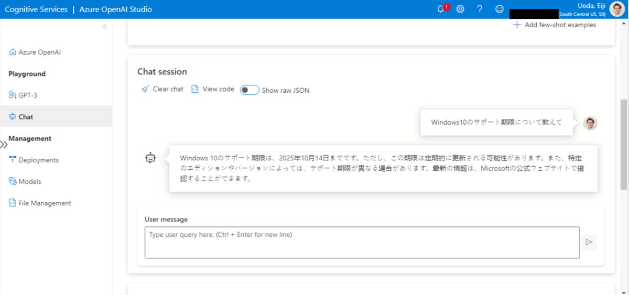
Task: Click the South Central US, S0 text
Action: 582,14
